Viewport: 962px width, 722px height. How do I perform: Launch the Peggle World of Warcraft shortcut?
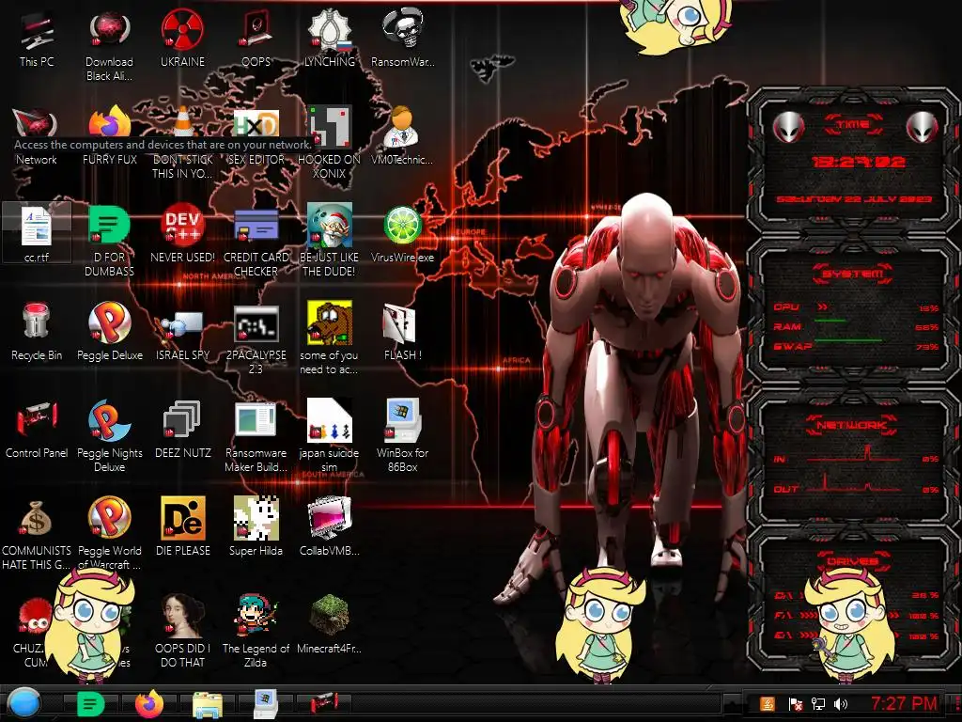tap(109, 534)
